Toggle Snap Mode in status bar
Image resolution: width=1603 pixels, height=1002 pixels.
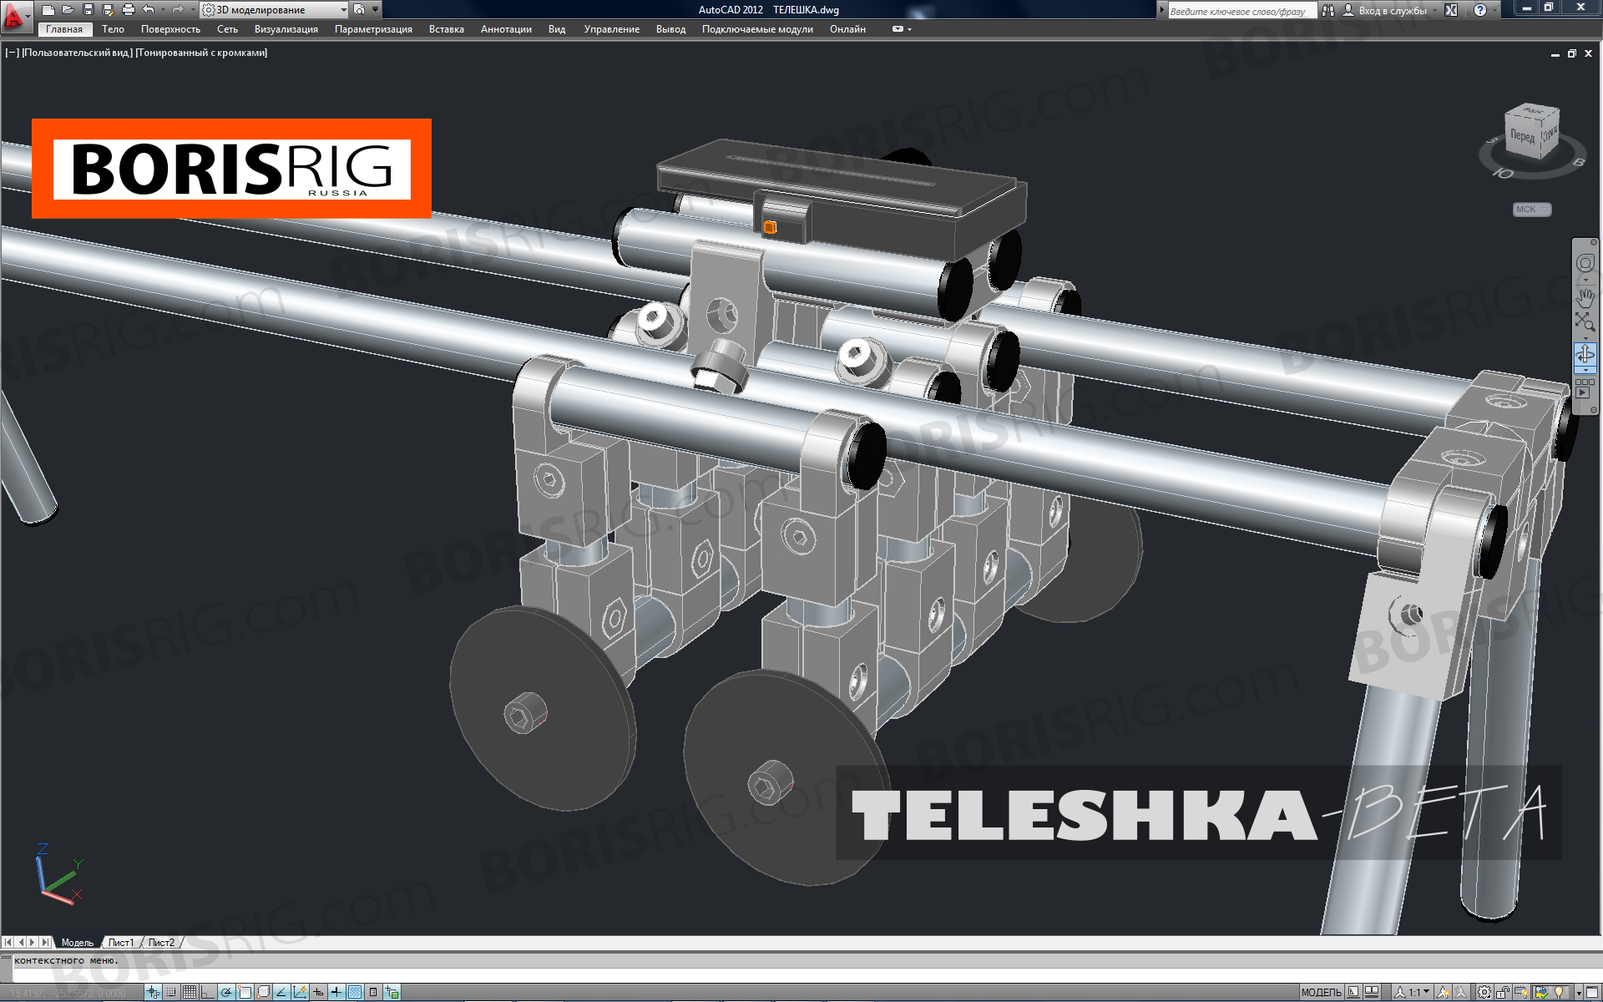point(171,992)
